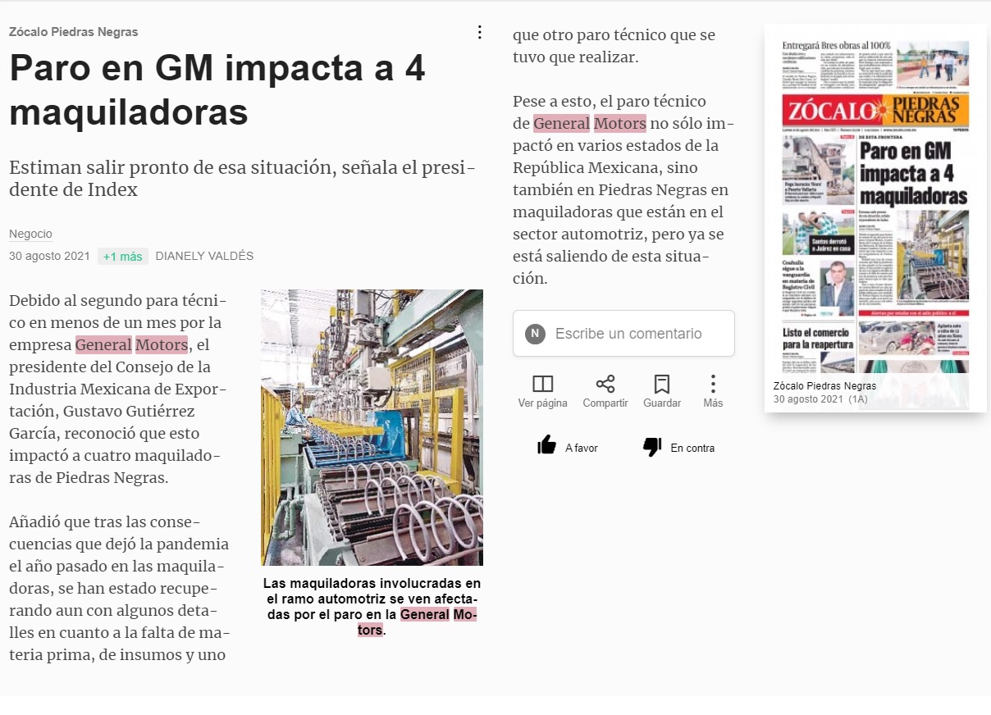Screen dimensions: 991x715
Task: Click the A favor label
Action: (x=582, y=449)
